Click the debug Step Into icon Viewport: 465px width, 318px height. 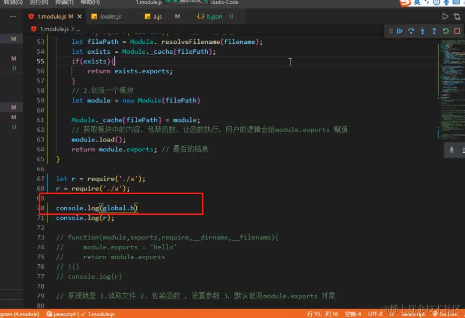(423, 31)
